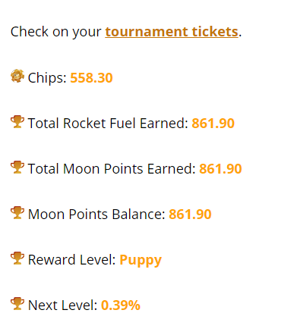The image size is (300, 332).
Task: Click the Total Rocket Fuel Earned label
Action: (108, 124)
